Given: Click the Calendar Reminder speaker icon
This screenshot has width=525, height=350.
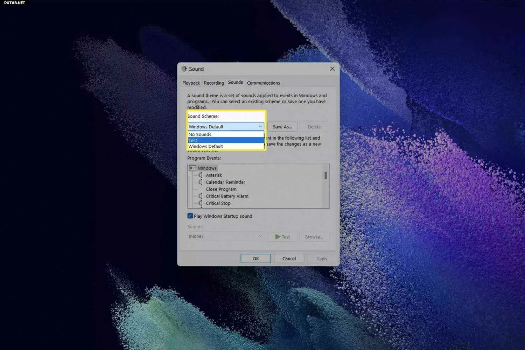Looking at the screenshot, I should tap(200, 182).
